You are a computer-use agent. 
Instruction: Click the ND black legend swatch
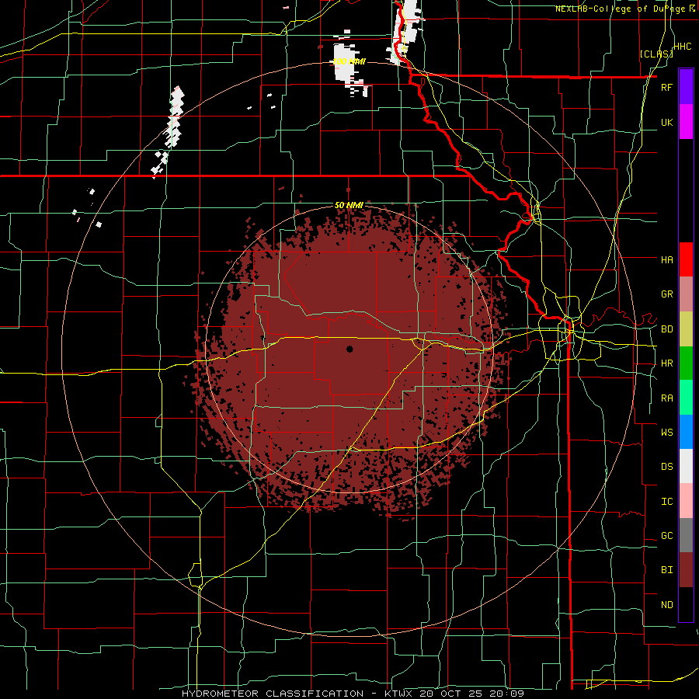686,604
